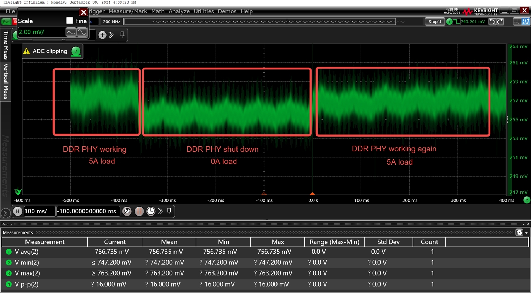Open the Help menu
Viewport: 531px width, 293px height.
247,11
